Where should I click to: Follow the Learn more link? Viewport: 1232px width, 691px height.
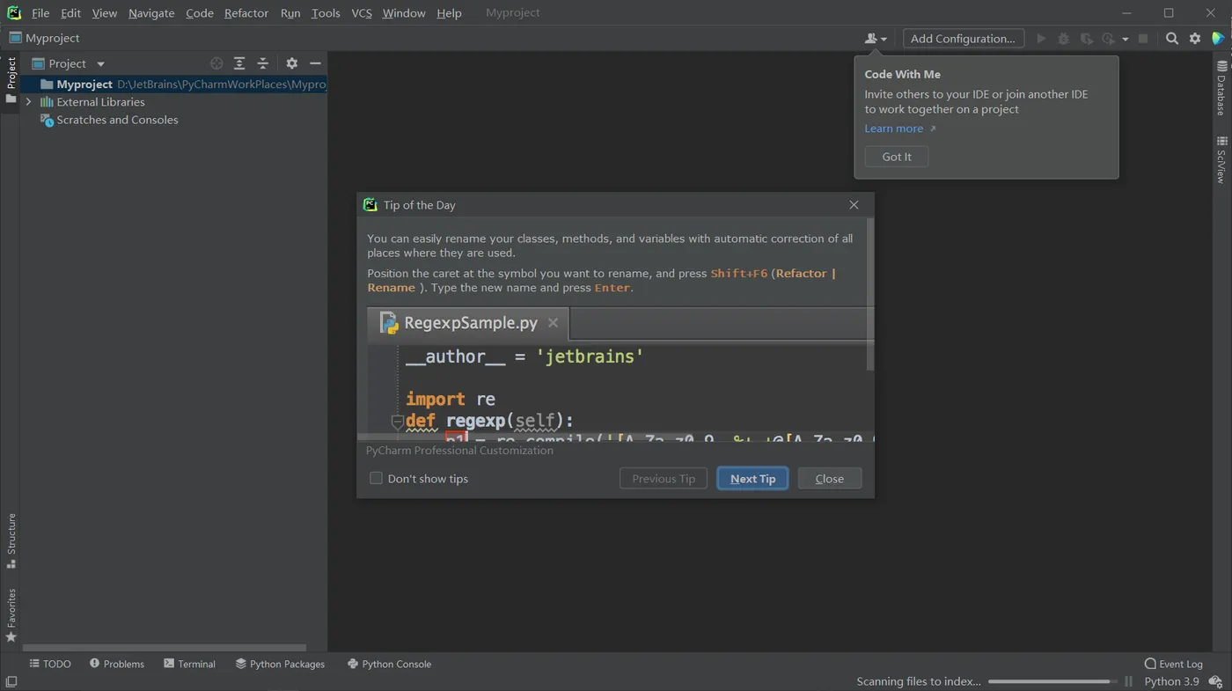(894, 129)
